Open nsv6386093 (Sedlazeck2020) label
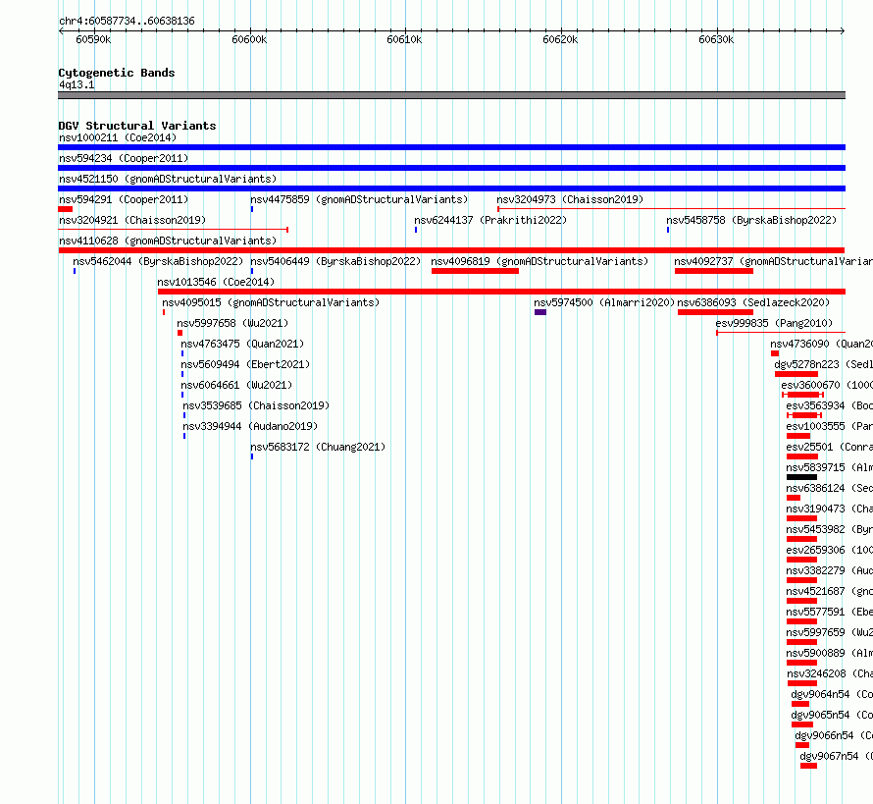 tap(753, 302)
